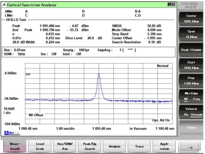Switch Value in setting to Air
205x154 pixels.
point(186,114)
